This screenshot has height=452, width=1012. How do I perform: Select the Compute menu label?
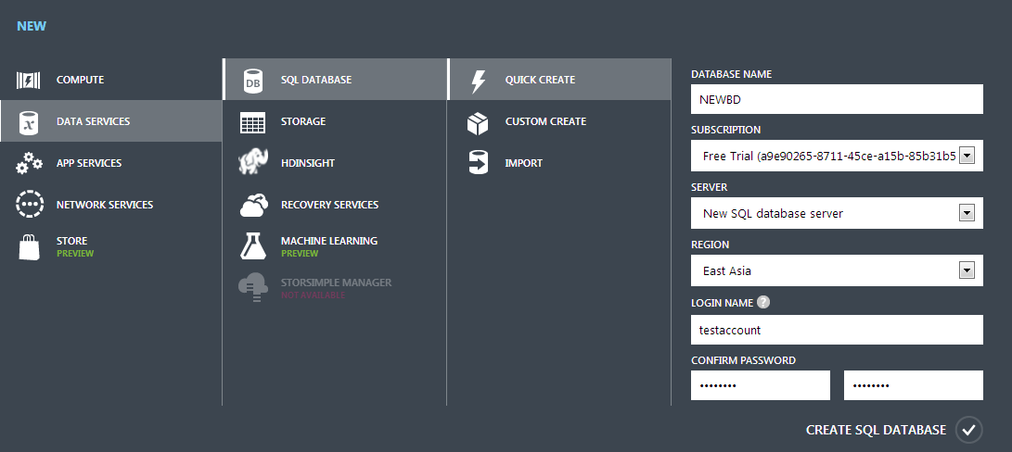[x=80, y=80]
